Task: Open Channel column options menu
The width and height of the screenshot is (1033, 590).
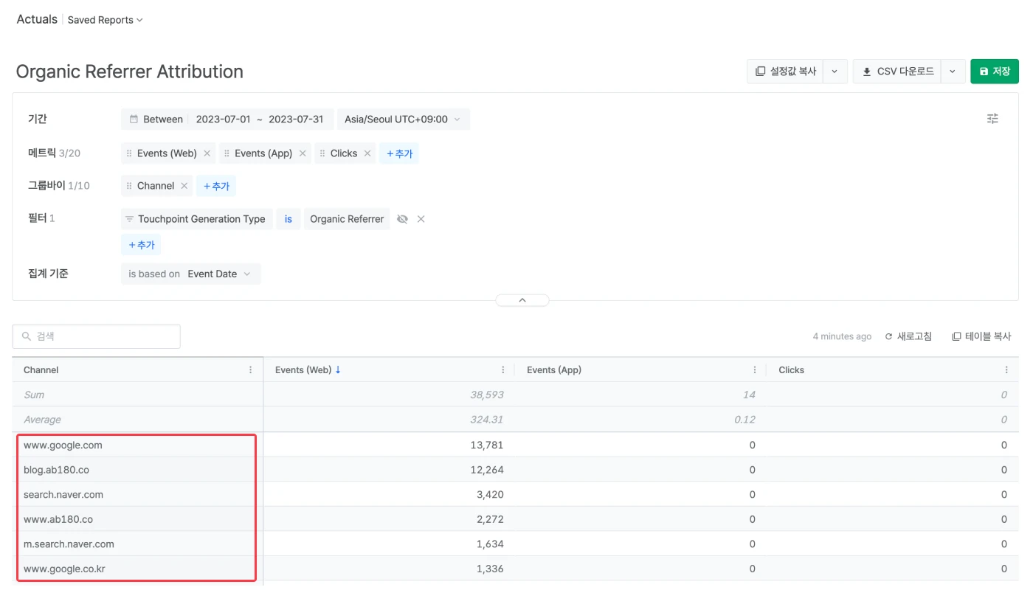Action: coord(251,370)
